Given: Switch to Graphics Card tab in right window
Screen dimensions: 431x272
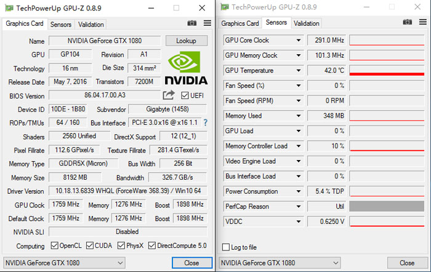Looking at the screenshot, I should pyautogui.click(x=240, y=23).
